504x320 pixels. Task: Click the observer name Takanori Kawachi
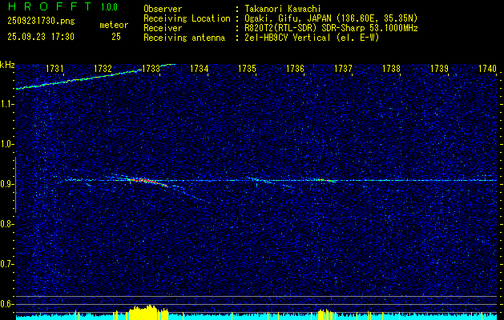coord(281,10)
